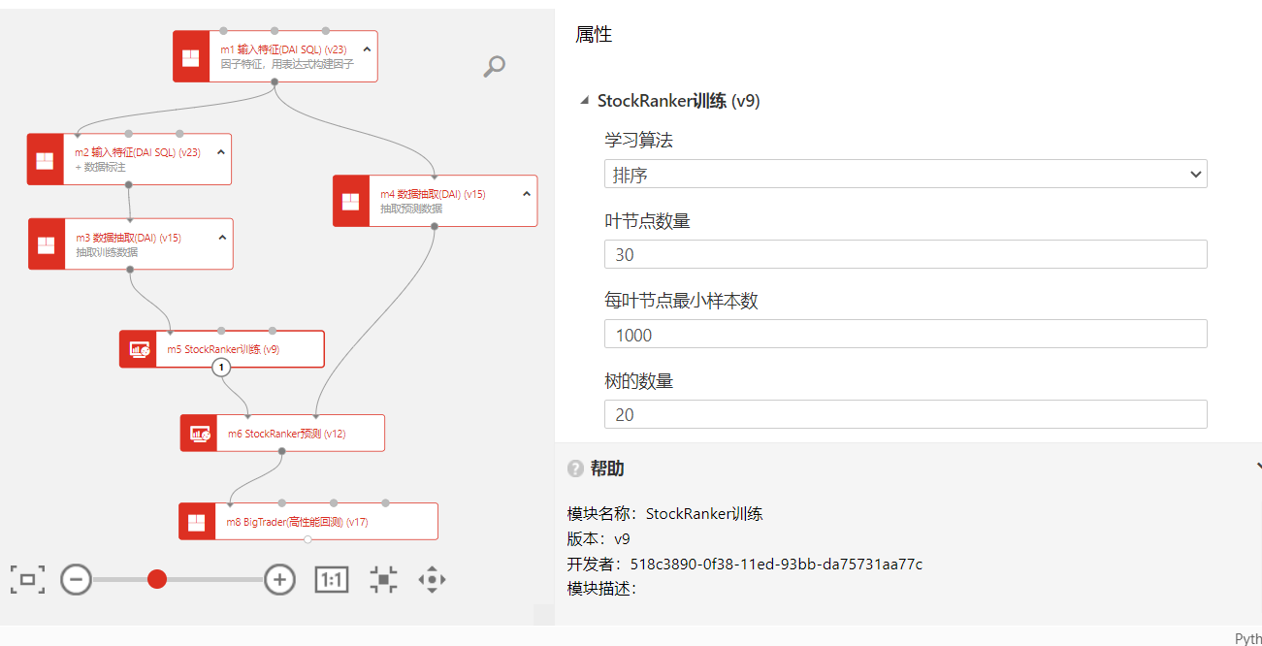Collapse the m4 数据抽取 node chevron
Viewport: 1262px width, 646px height.
[x=527, y=193]
